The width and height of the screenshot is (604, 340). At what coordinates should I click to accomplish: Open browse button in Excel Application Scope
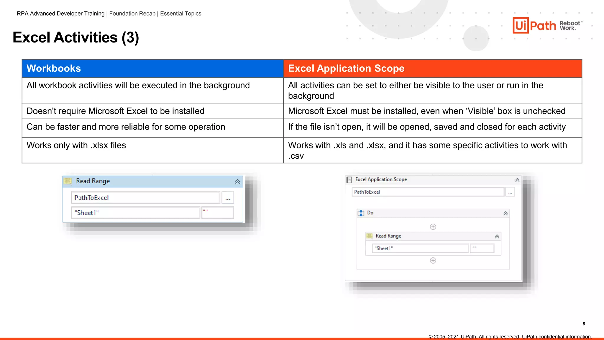pyautogui.click(x=510, y=192)
